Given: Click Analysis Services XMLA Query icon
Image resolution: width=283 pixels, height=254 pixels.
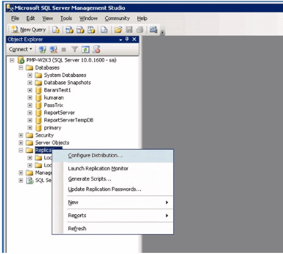Looking at the screenshot, I should pos(91,30).
